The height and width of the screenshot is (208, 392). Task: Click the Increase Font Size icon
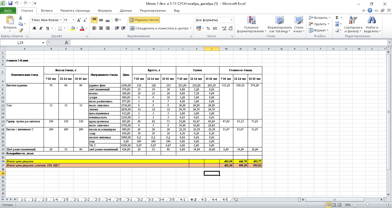(79, 20)
